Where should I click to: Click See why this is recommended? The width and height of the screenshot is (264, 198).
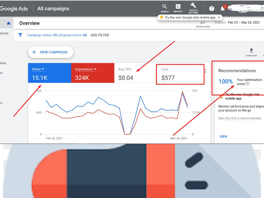click(240, 118)
